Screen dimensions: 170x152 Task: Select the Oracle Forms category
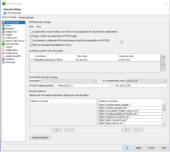pos(12,53)
